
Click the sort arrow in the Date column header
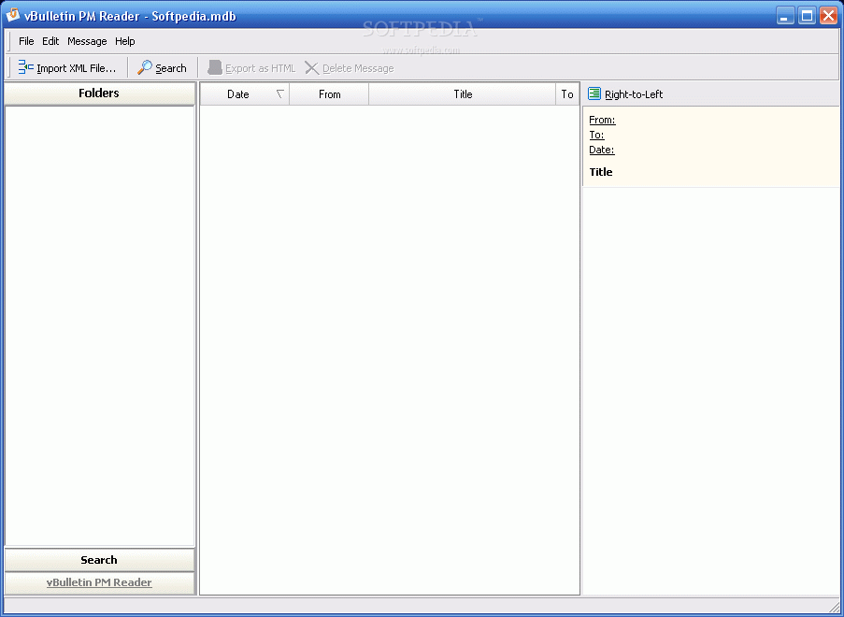point(279,94)
